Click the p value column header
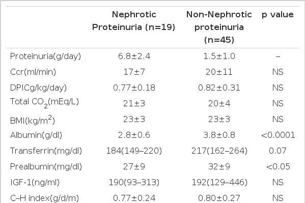This screenshot has width=305, height=203. pos(278,15)
